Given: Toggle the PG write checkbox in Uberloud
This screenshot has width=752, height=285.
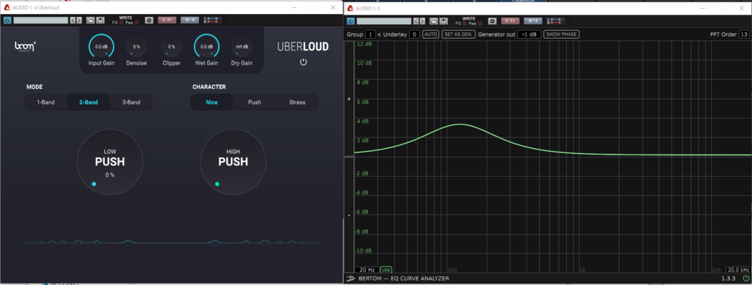Looking at the screenshot, I should point(121,23).
